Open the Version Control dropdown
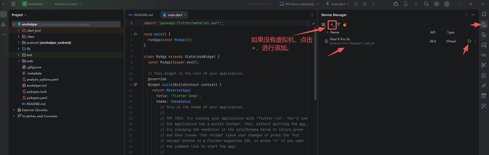This screenshot has width=489, height=155. click(x=68, y=4)
